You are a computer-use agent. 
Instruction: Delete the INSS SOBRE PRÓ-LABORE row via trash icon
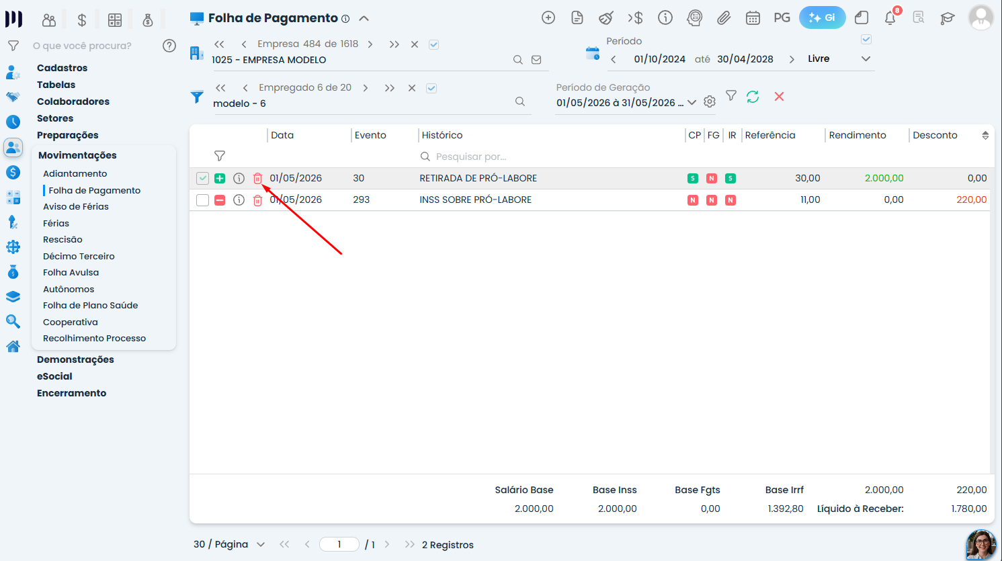tap(257, 200)
